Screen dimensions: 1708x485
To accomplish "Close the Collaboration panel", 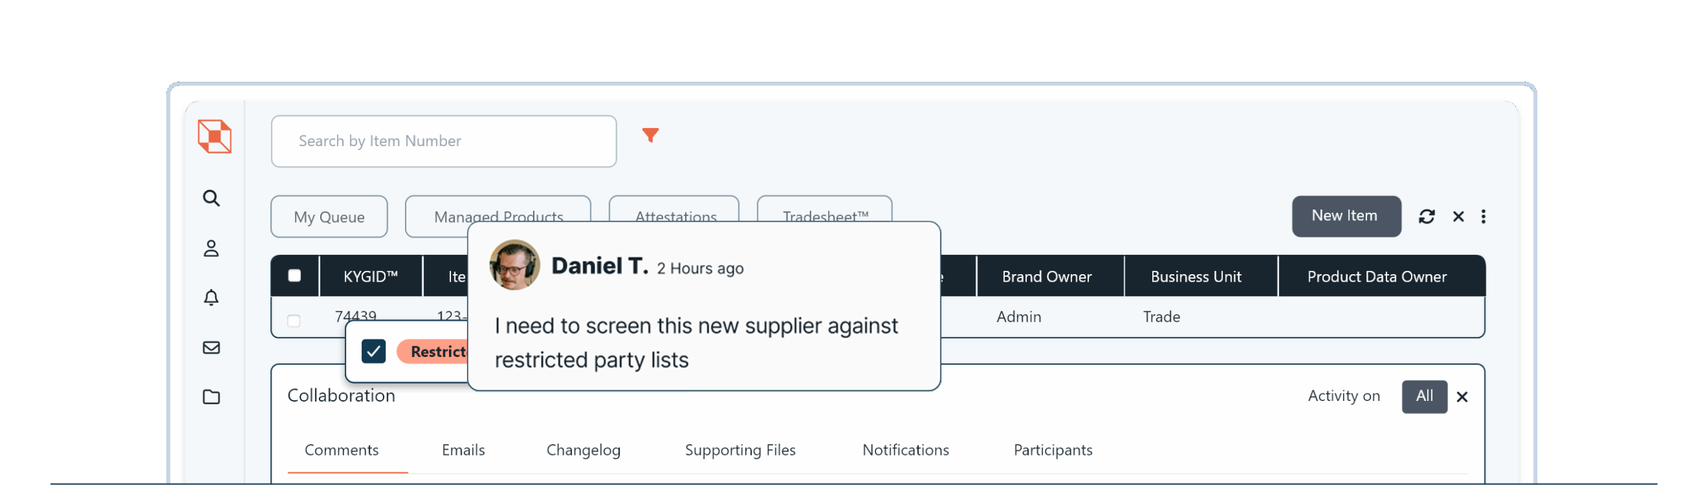I will coord(1461,397).
